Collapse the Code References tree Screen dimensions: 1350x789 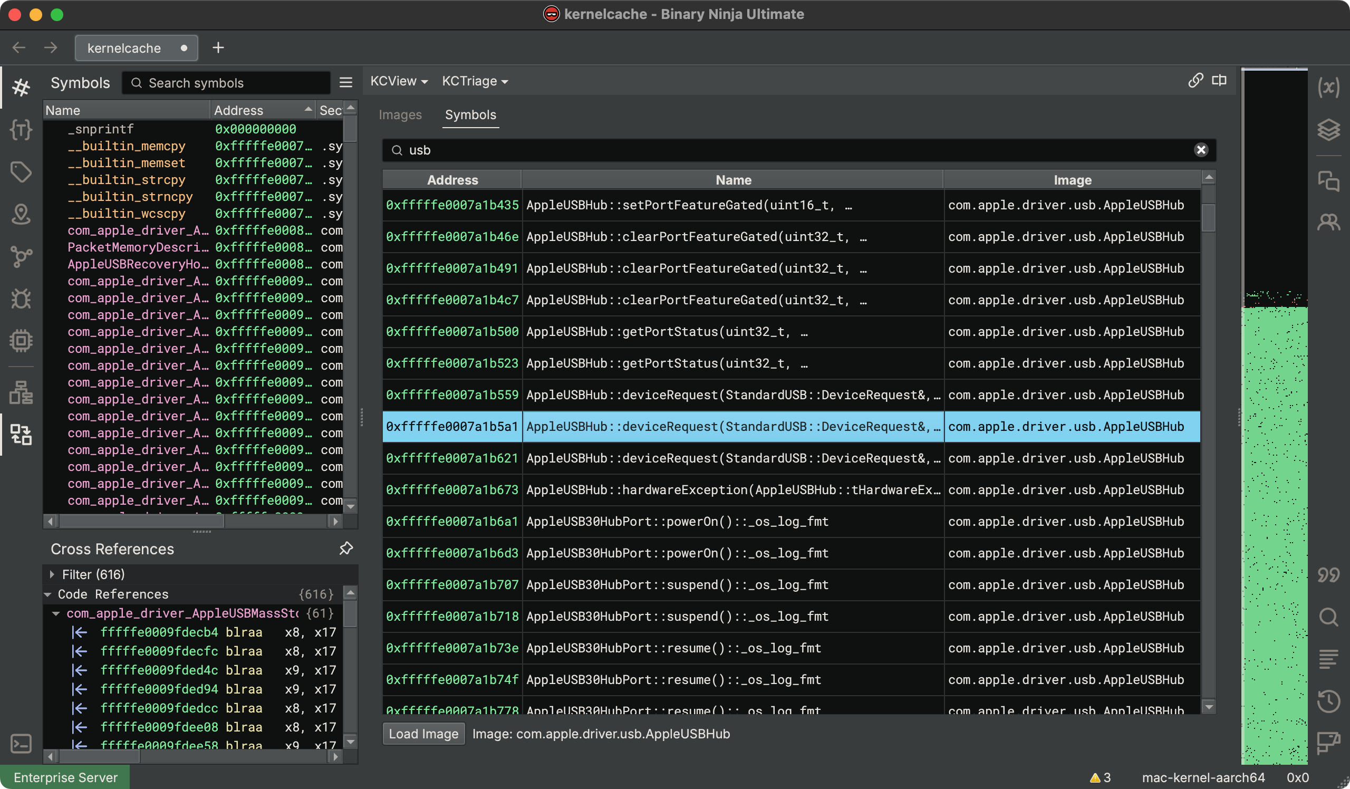pyautogui.click(x=47, y=594)
